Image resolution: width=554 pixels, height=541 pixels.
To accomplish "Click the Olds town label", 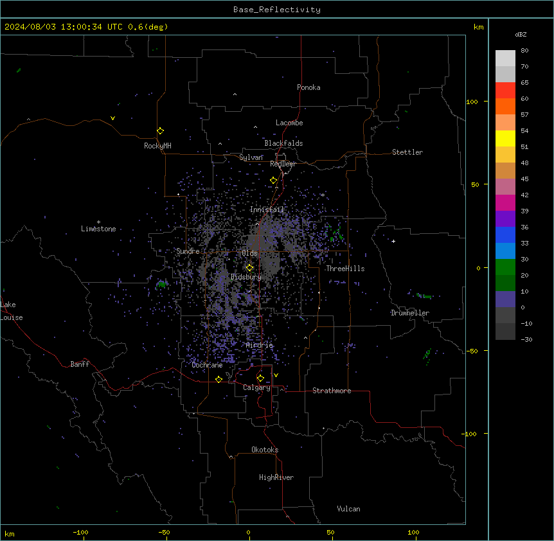I will [249, 253].
